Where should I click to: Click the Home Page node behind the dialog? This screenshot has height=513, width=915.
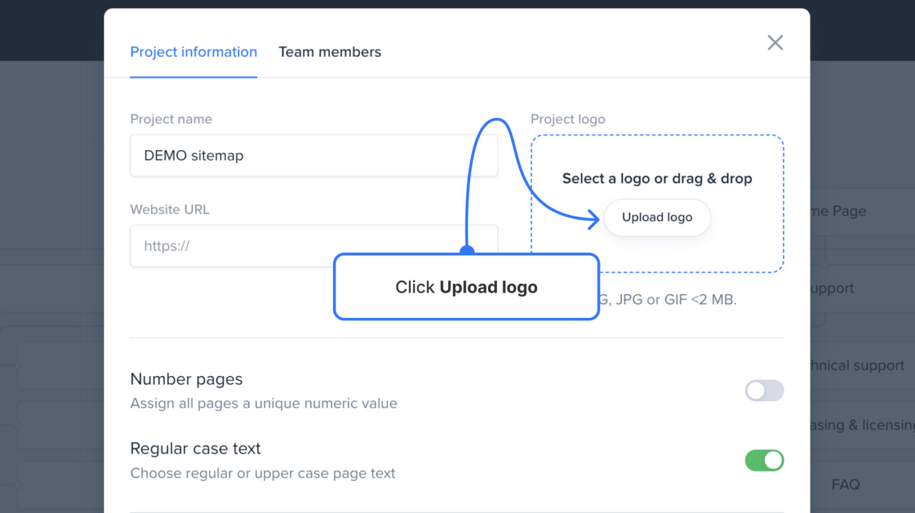839,211
